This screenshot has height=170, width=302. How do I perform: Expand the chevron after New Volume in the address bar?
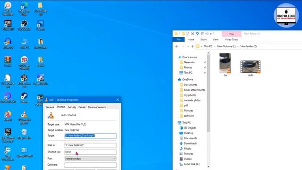click(x=238, y=46)
